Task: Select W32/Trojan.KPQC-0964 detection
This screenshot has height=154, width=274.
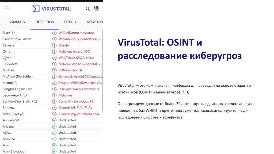Action: [76, 58]
